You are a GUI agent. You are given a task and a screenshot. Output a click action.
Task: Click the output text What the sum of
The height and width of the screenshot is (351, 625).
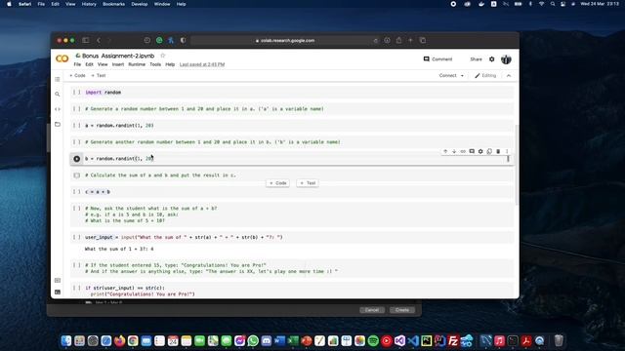tap(119, 250)
